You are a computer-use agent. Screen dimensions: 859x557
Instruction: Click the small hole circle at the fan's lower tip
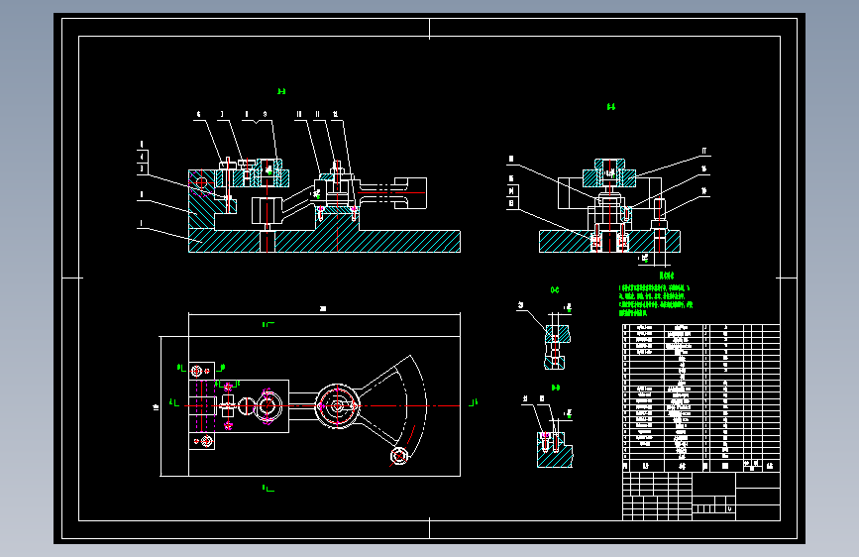[399, 456]
